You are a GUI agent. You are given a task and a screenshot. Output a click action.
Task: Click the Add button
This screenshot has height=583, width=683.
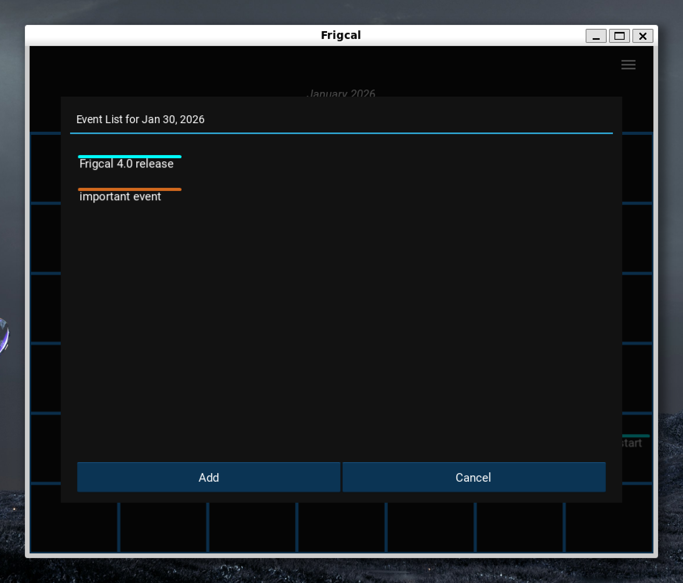click(x=209, y=477)
